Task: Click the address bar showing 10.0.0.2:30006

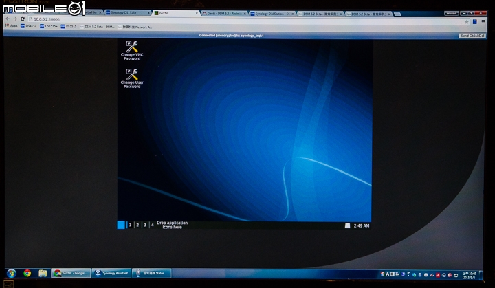Action: 246,20
